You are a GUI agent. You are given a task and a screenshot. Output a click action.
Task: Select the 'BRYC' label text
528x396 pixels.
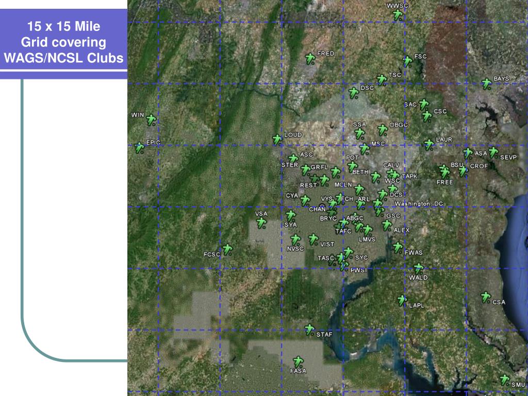[x=328, y=219]
